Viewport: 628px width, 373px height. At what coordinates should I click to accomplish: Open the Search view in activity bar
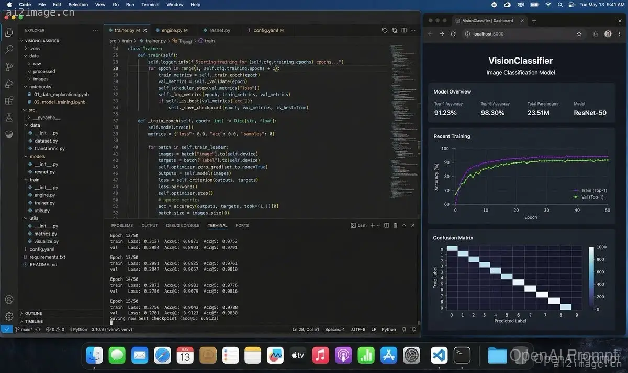tap(9, 50)
